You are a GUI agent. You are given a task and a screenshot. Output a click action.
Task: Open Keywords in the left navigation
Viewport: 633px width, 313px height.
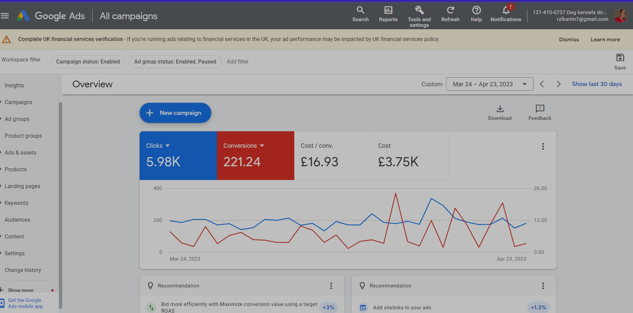point(16,203)
